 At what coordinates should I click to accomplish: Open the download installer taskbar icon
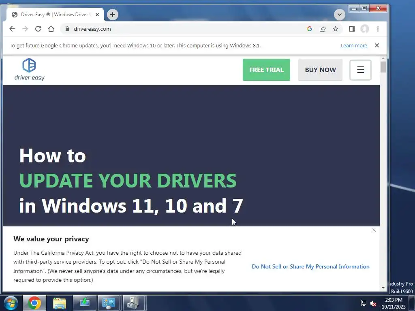84,303
